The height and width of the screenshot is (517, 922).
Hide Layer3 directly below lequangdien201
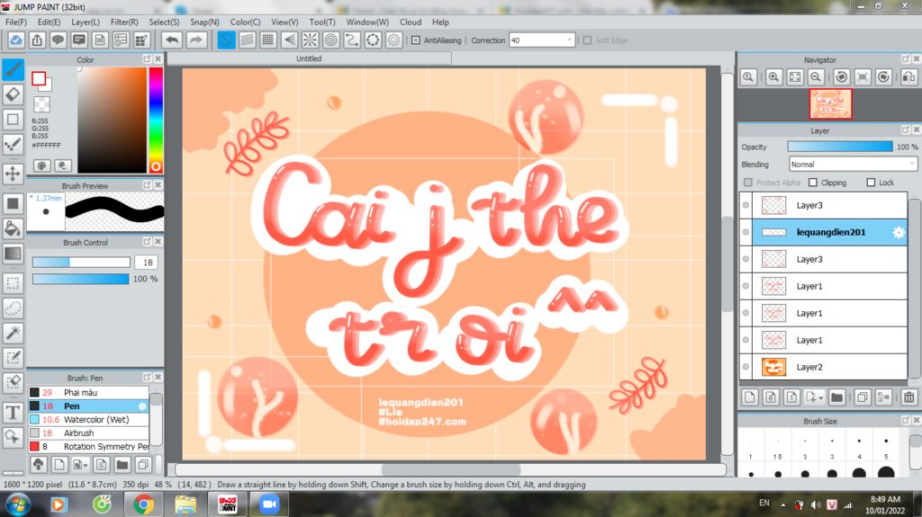click(x=746, y=259)
